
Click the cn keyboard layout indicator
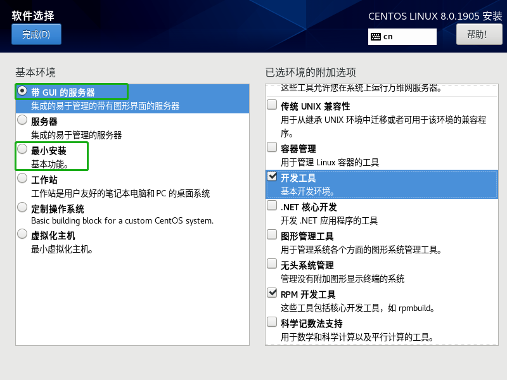402,37
